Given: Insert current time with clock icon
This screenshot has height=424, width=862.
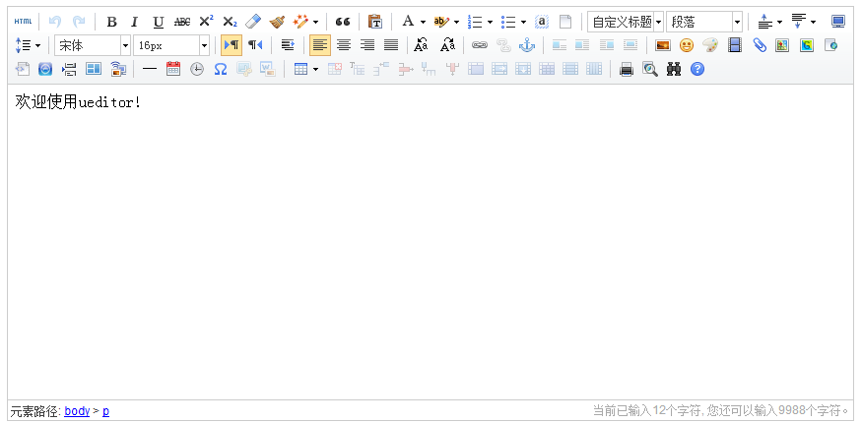Looking at the screenshot, I should [x=197, y=69].
